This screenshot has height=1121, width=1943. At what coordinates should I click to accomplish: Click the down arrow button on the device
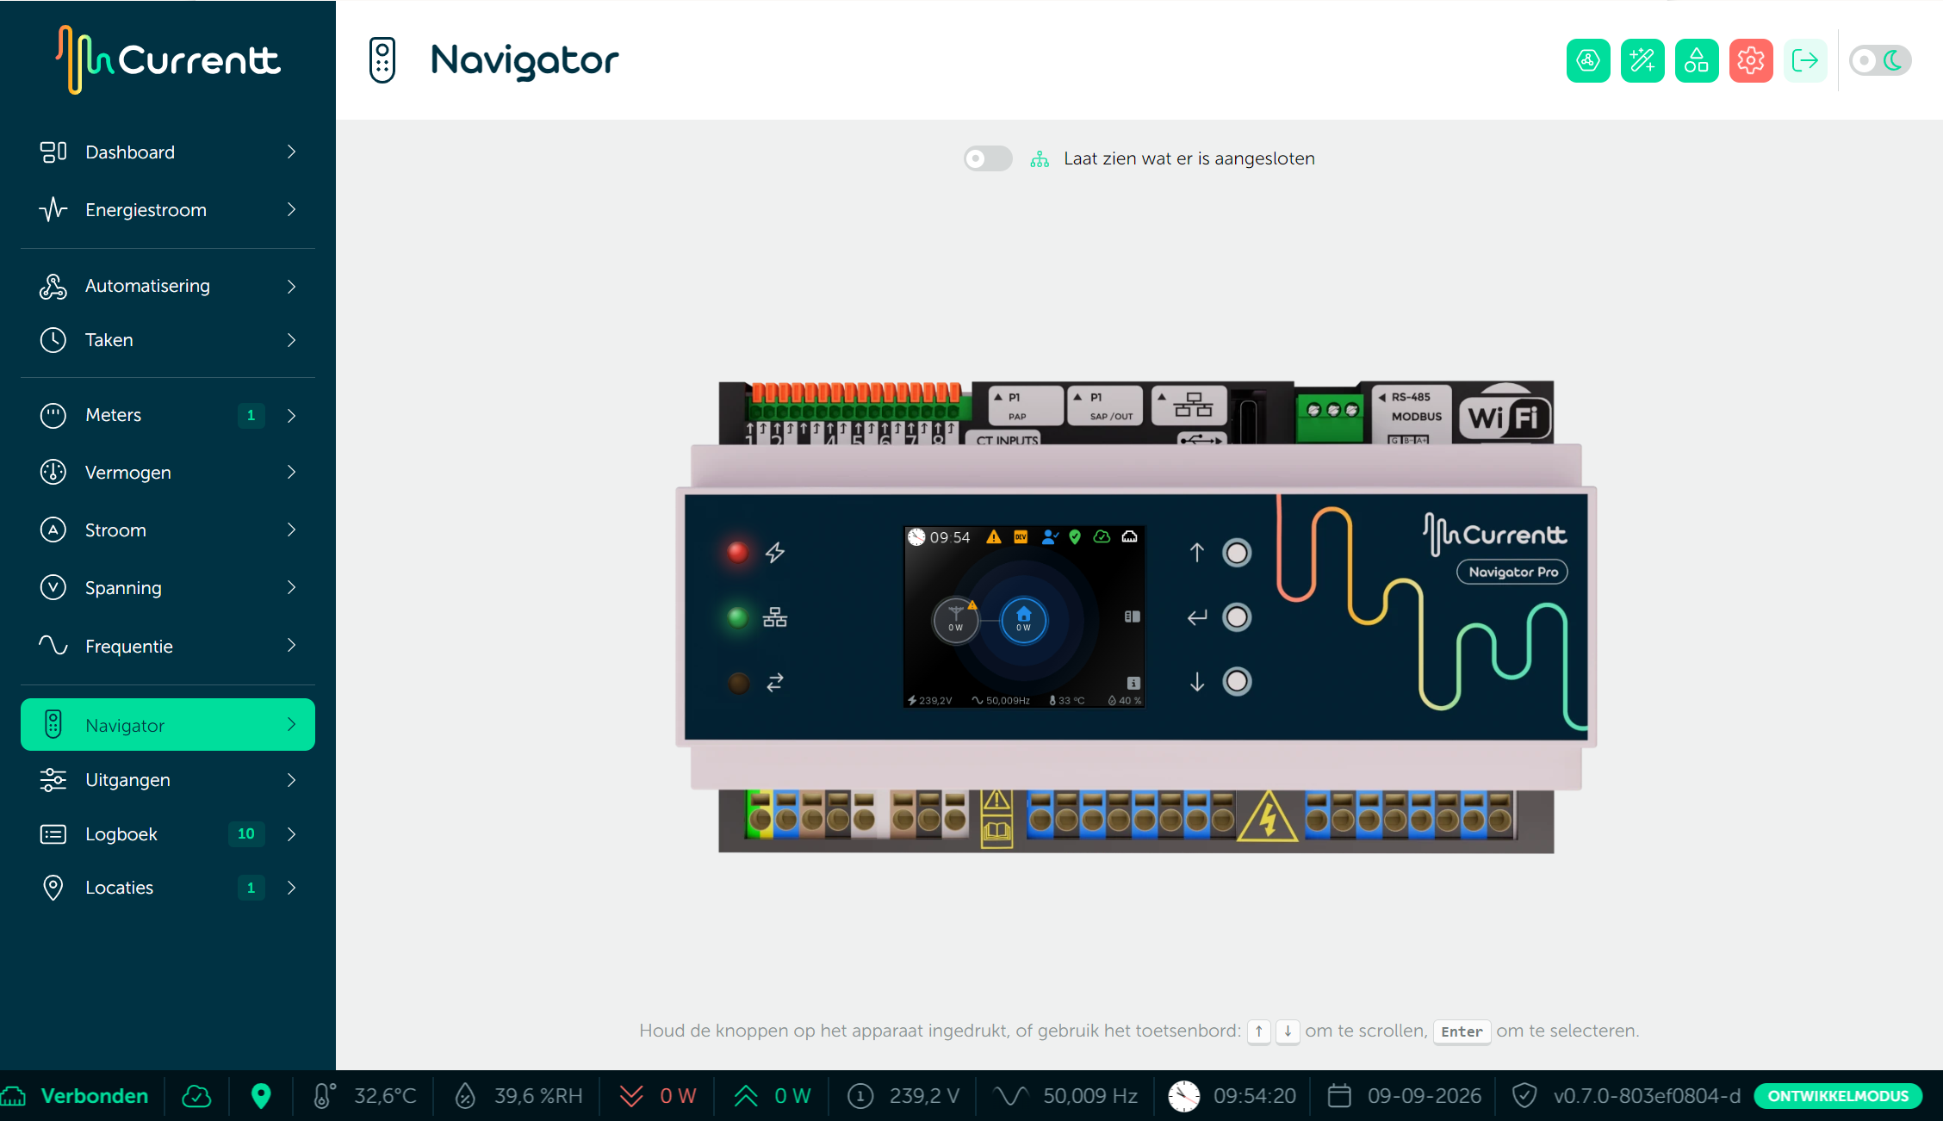click(x=1237, y=682)
